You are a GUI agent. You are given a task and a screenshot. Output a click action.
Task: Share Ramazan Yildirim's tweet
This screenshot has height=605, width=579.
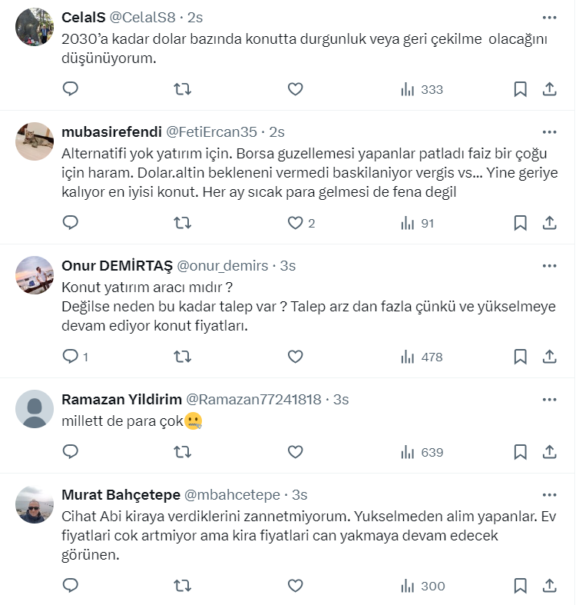[x=550, y=452]
